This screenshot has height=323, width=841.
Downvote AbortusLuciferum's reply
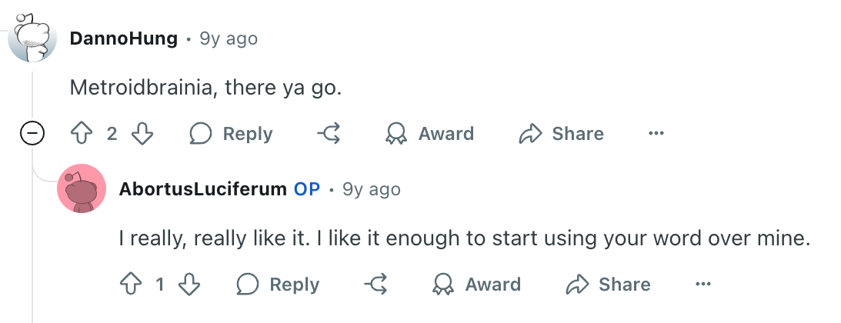tap(189, 285)
